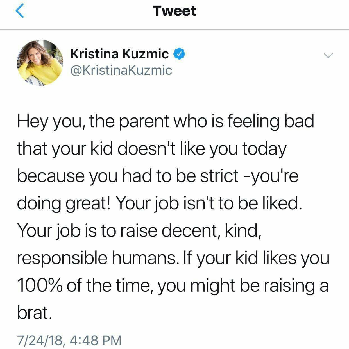Viewport: 349px width, 349px height.
Task: Click the Tweet header title
Action: [x=175, y=11]
